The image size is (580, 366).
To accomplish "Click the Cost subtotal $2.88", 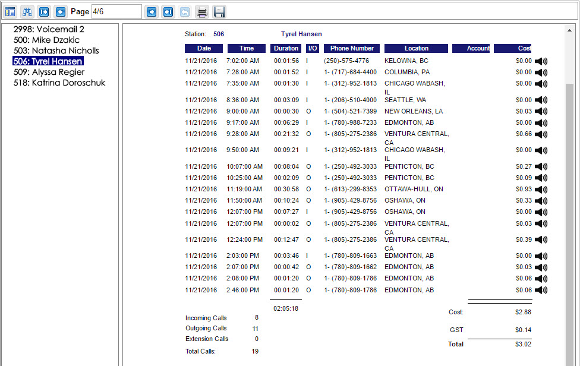I will coord(523,313).
